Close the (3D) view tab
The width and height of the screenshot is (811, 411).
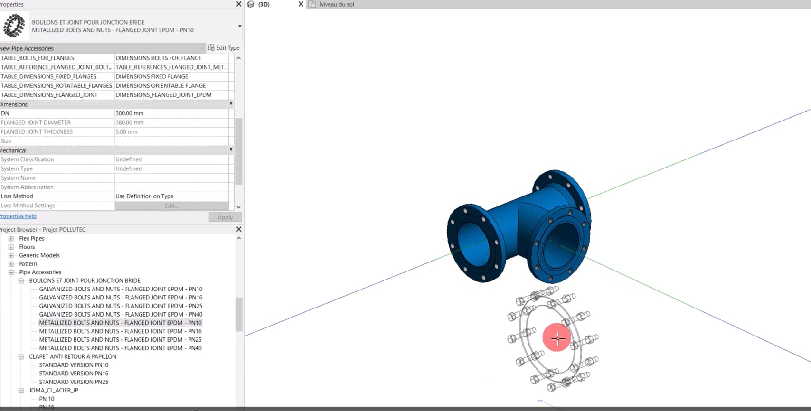click(x=301, y=4)
